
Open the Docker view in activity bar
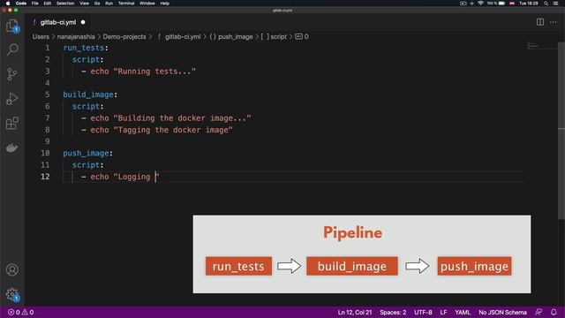pyautogui.click(x=12, y=148)
